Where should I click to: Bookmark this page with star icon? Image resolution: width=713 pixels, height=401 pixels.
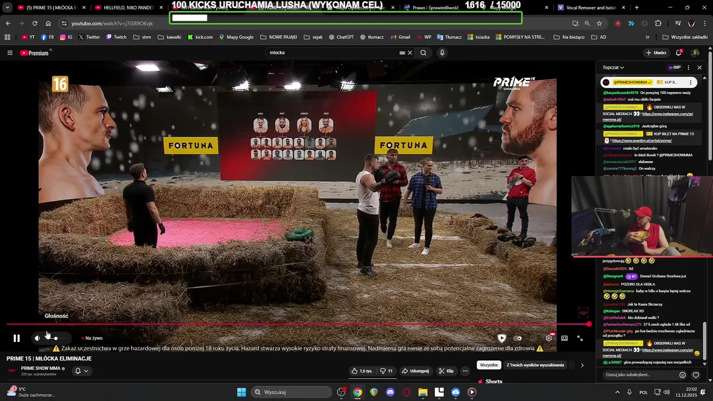coord(599,23)
